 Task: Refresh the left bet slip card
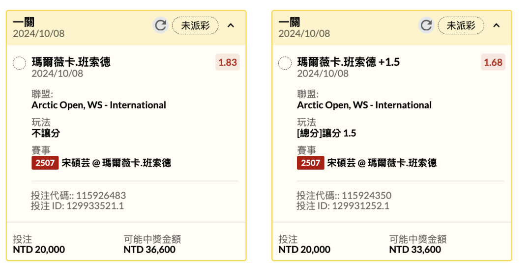click(160, 25)
